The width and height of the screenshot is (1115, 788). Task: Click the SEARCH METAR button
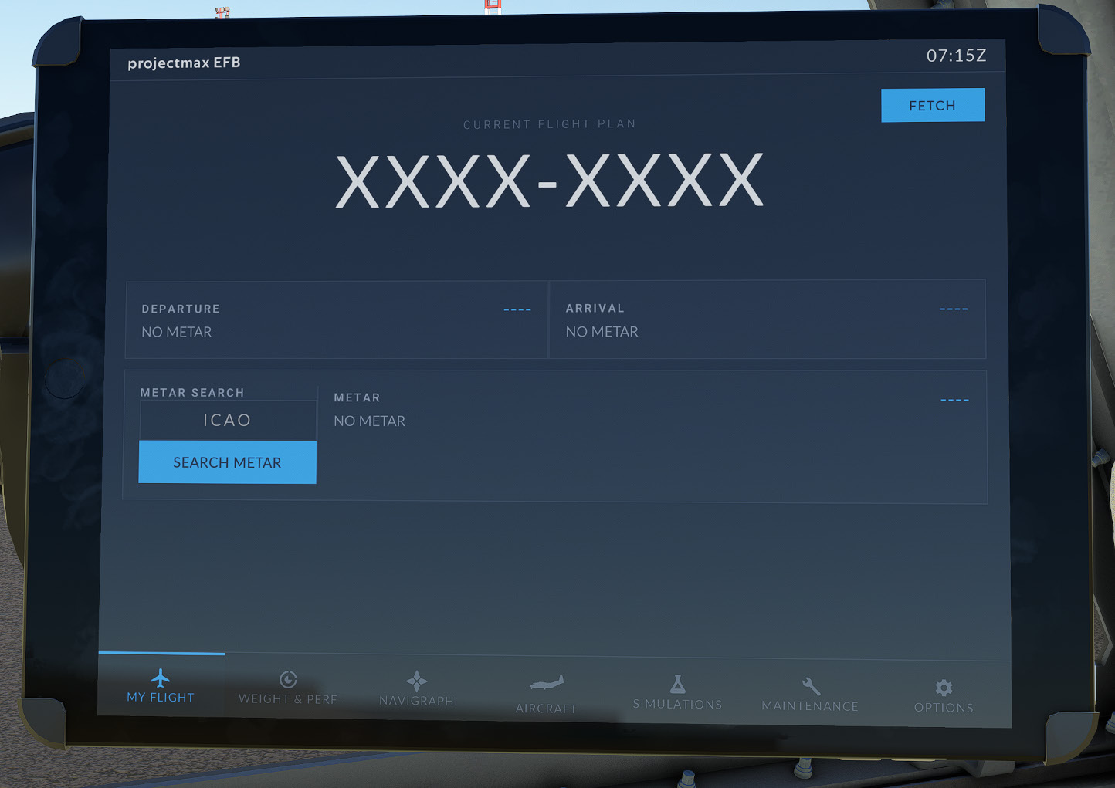click(x=227, y=462)
